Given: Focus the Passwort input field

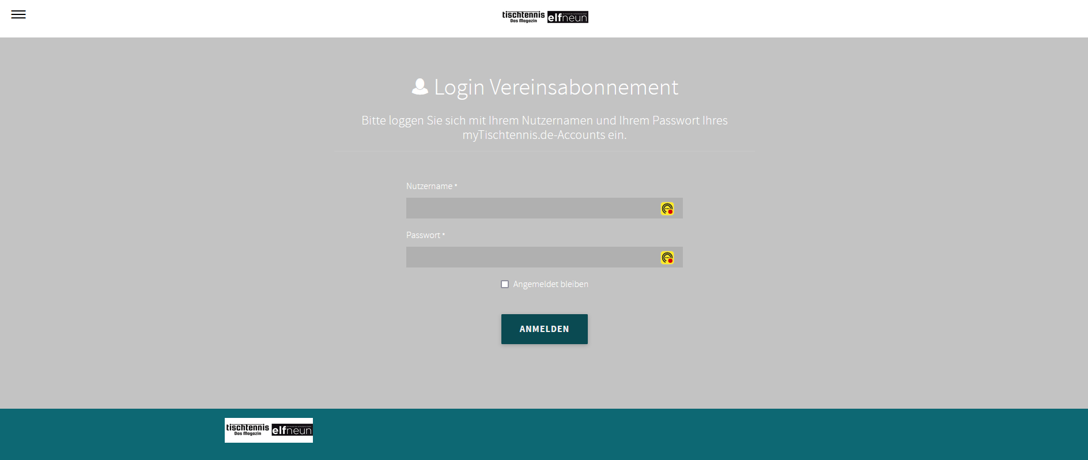Looking at the screenshot, I should pos(545,257).
